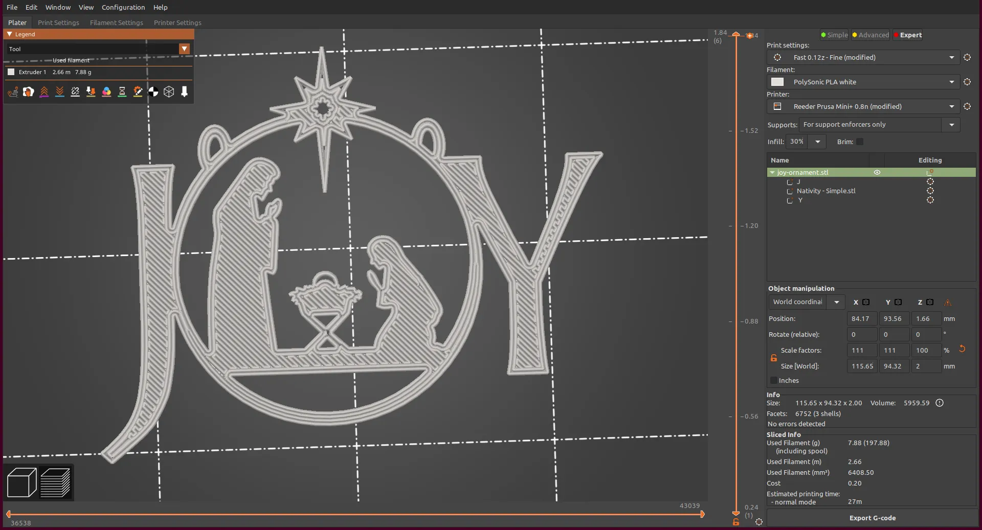Tick the Inches checkbox
The image size is (982, 530).
tap(774, 380)
